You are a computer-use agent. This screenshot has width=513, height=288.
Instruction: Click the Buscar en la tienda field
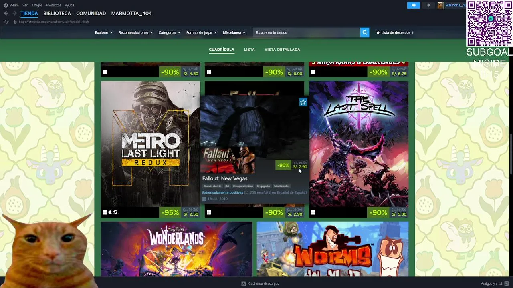click(306, 32)
